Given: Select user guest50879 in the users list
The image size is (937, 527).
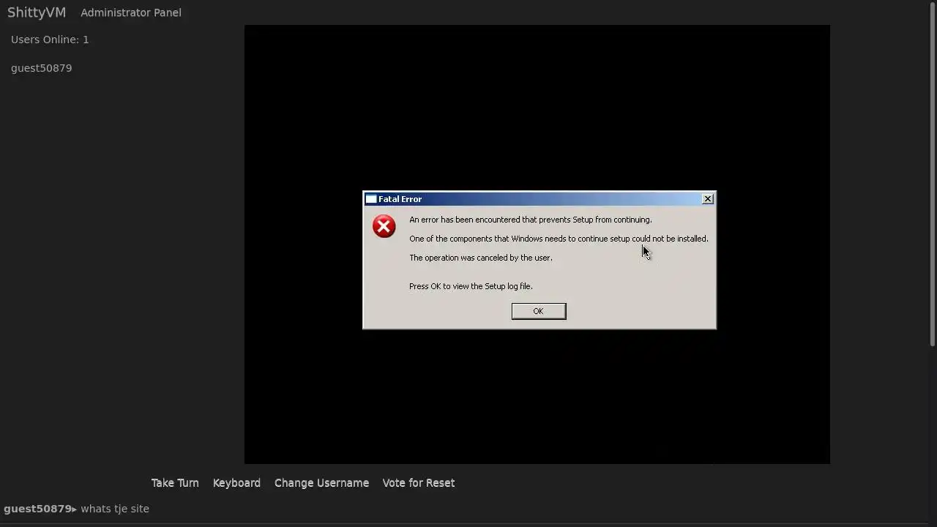Looking at the screenshot, I should point(42,68).
